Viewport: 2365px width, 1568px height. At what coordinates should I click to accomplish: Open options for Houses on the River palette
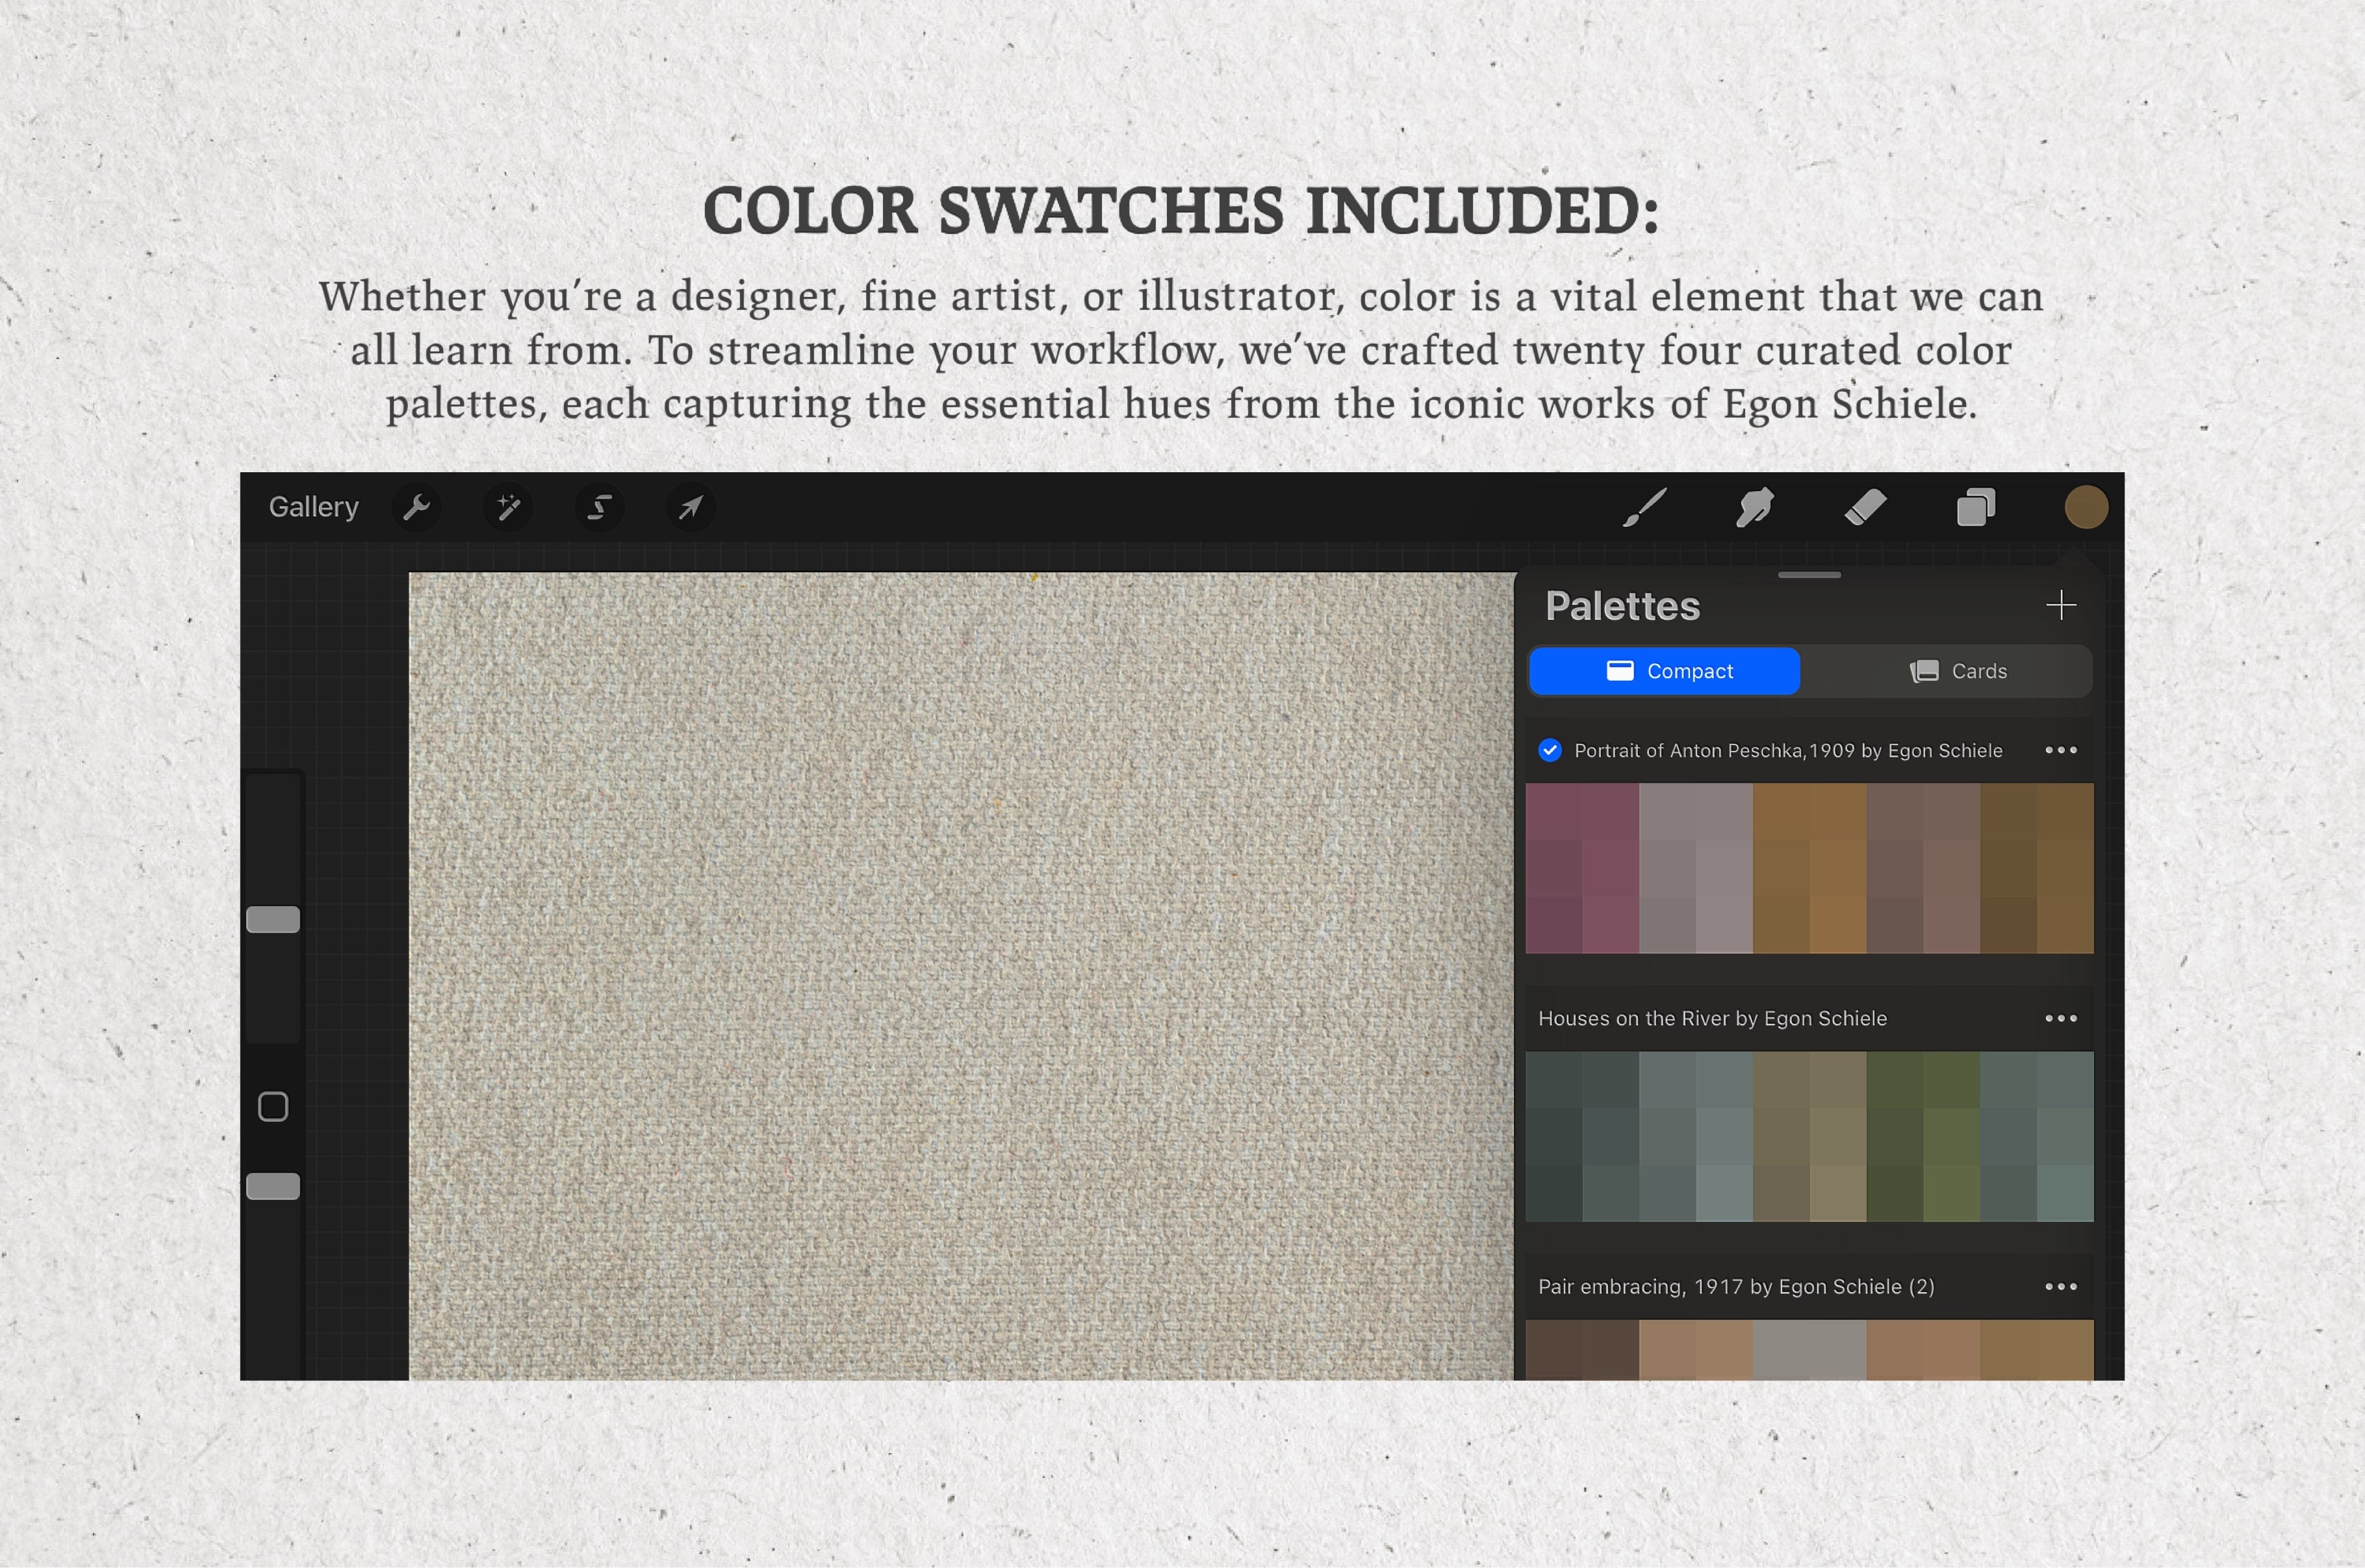coord(2061,1018)
